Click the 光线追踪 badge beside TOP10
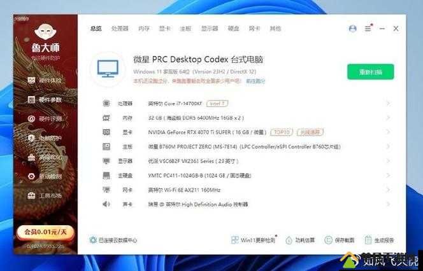The height and width of the screenshot is (271, 423). point(310,132)
